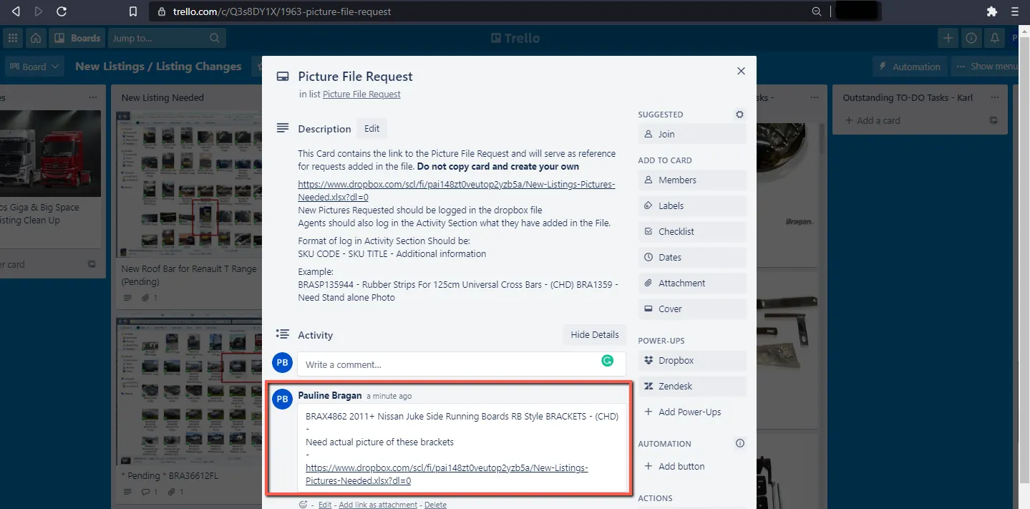Delete the comment
The height and width of the screenshot is (509, 1030).
point(435,505)
